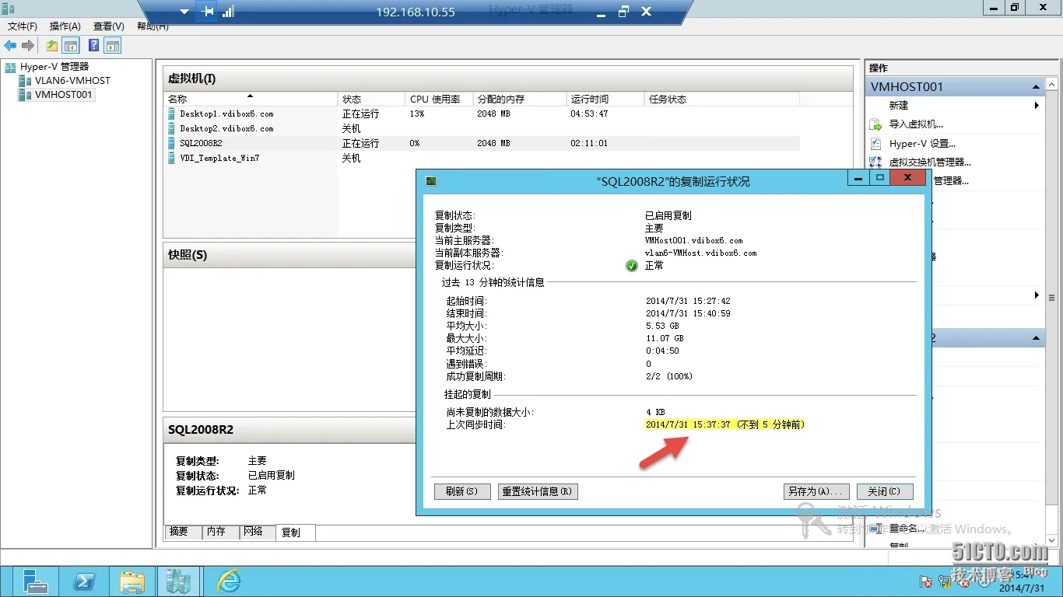Click the 192.168.10.55 connection title
Viewport: 1063px width, 597px height.
[416, 12]
